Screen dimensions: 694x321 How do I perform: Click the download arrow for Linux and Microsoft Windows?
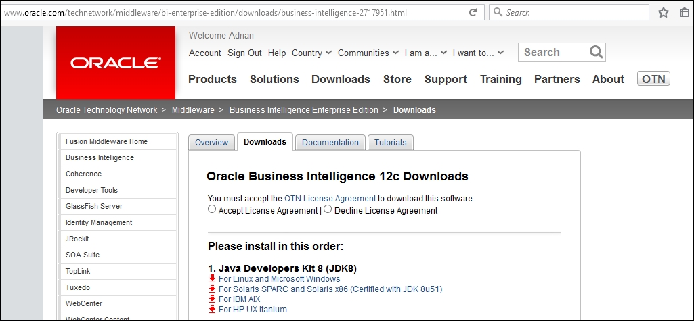point(212,279)
